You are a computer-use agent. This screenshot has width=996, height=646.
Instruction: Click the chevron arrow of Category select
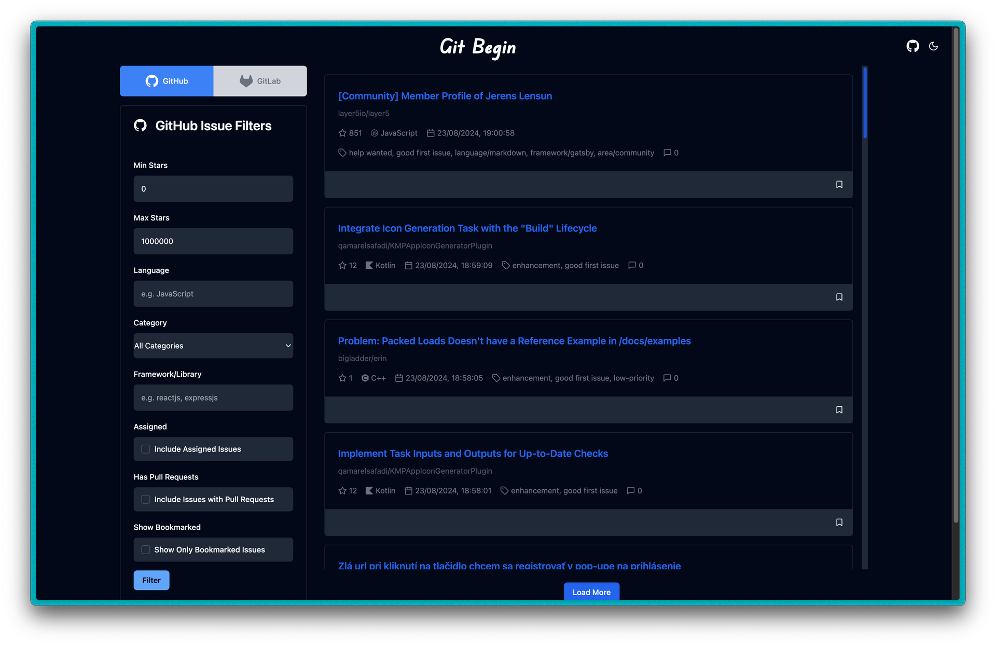(288, 346)
